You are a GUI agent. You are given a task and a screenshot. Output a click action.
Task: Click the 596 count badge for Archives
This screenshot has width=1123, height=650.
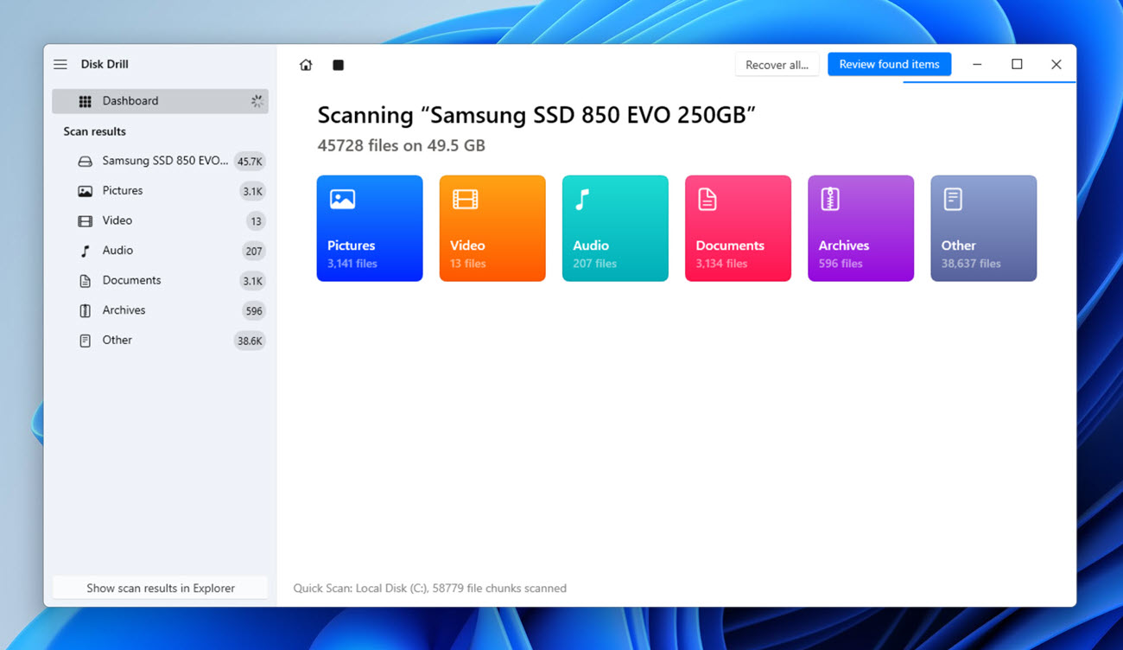(x=253, y=311)
